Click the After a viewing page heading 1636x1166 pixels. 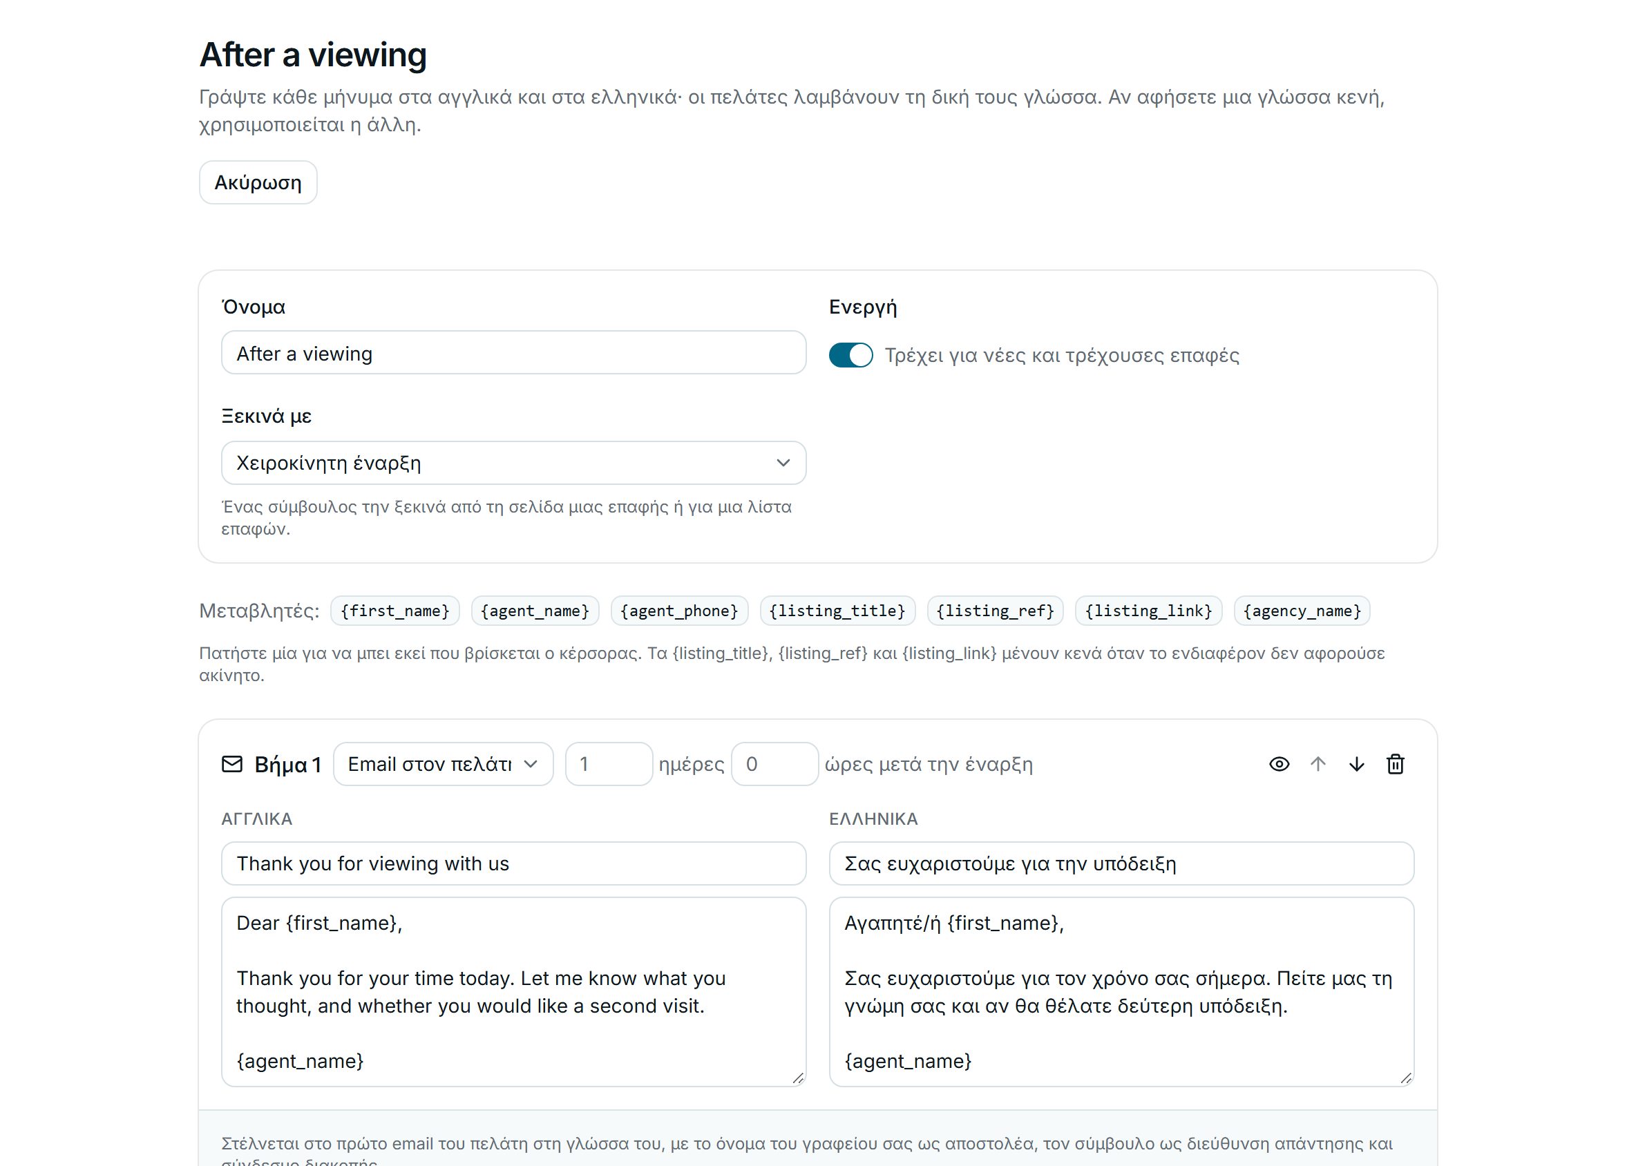pyautogui.click(x=313, y=55)
